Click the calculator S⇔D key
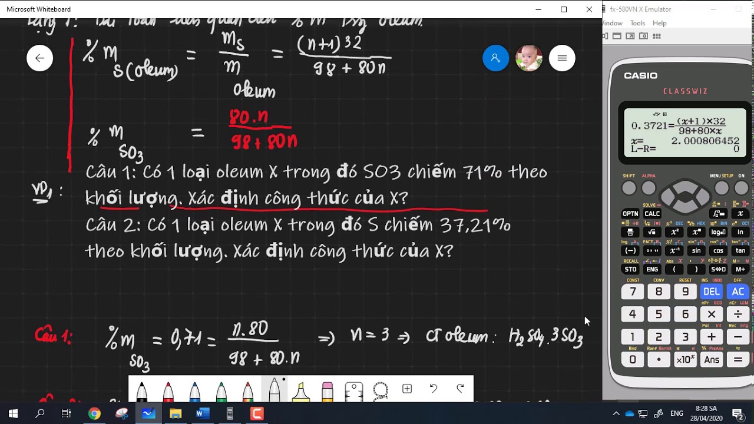 (x=718, y=269)
